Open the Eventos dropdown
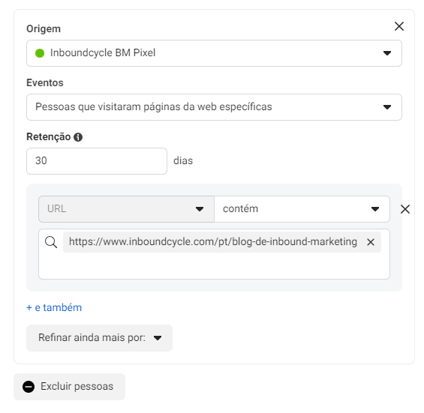Image resolution: width=424 pixels, height=413 pixels. [214, 107]
